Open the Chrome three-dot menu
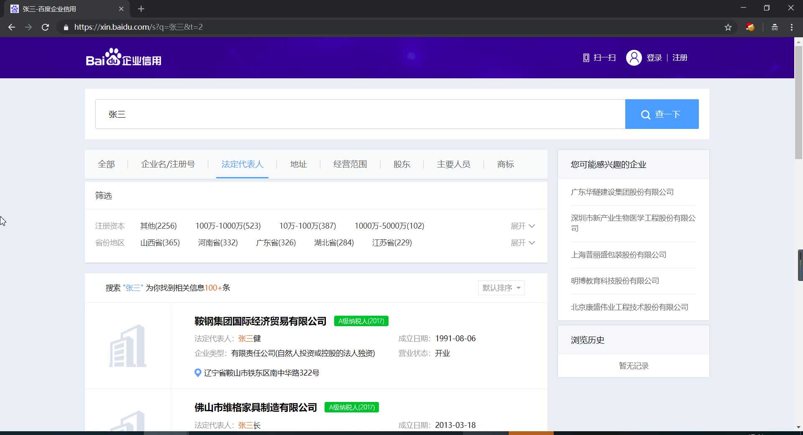This screenshot has height=435, width=803. tap(791, 27)
